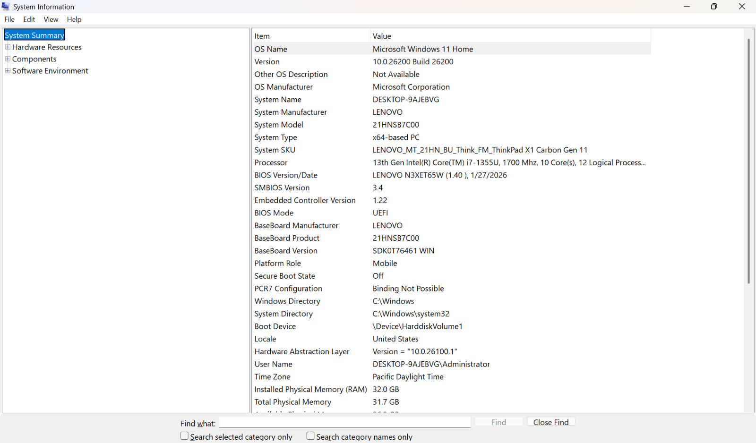Enable 'Search selected category only' checkbox

click(x=184, y=436)
